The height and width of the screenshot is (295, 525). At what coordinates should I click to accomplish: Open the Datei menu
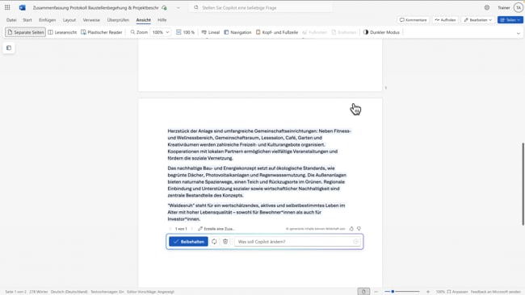click(x=11, y=20)
